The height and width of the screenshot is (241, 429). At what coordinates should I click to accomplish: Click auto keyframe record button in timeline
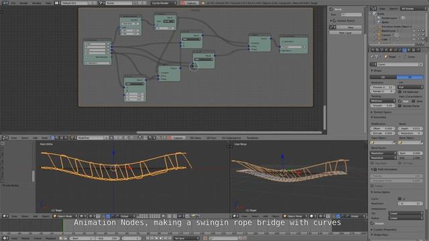coord(205,238)
